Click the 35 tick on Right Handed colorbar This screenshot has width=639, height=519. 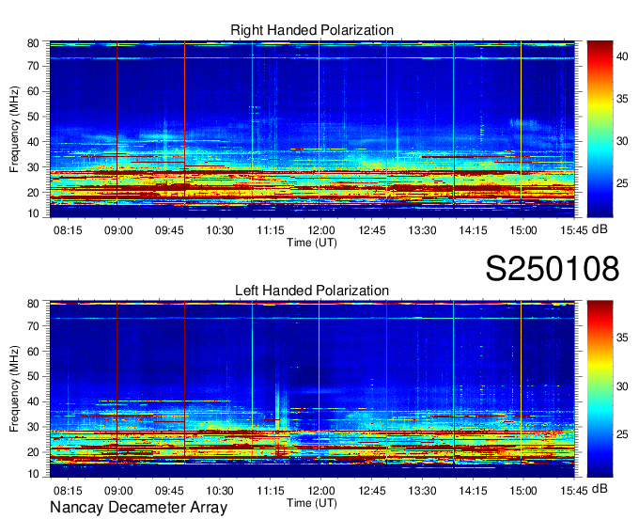(622, 99)
